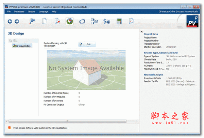Screen dimensions: 204x138
Task: Click the AC Mains value
Action: 179,66
